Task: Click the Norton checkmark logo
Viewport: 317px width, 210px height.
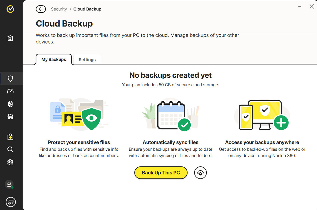Action: pyautogui.click(x=10, y=9)
